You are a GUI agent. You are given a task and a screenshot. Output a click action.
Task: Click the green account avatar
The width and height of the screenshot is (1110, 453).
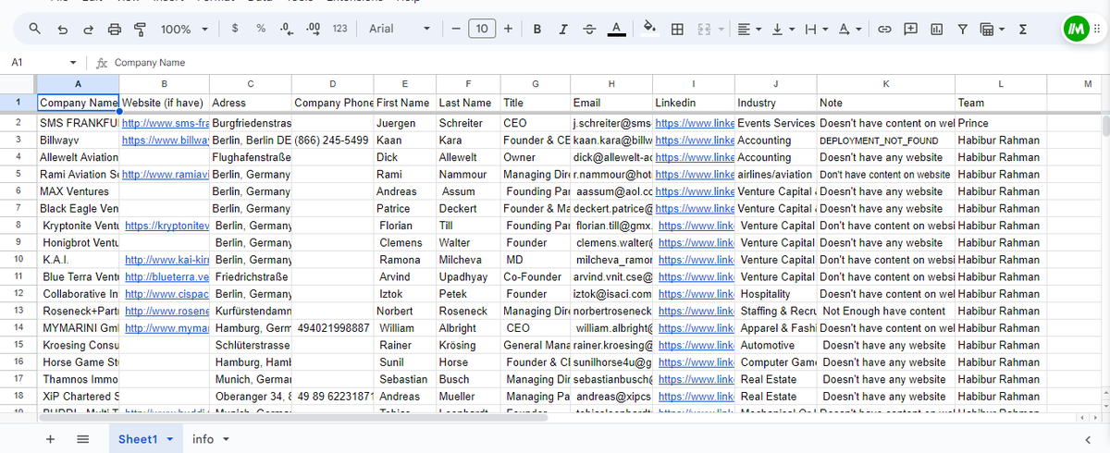[x=1076, y=29]
